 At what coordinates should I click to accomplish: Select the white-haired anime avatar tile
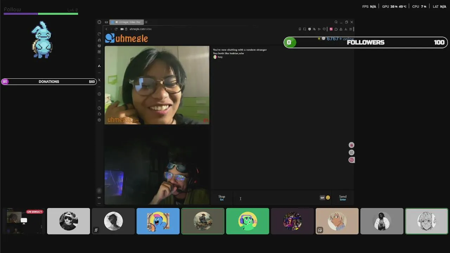coord(427,221)
